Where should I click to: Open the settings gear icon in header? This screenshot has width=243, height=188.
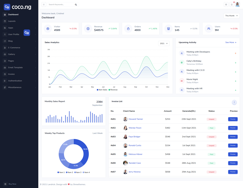[226, 5]
